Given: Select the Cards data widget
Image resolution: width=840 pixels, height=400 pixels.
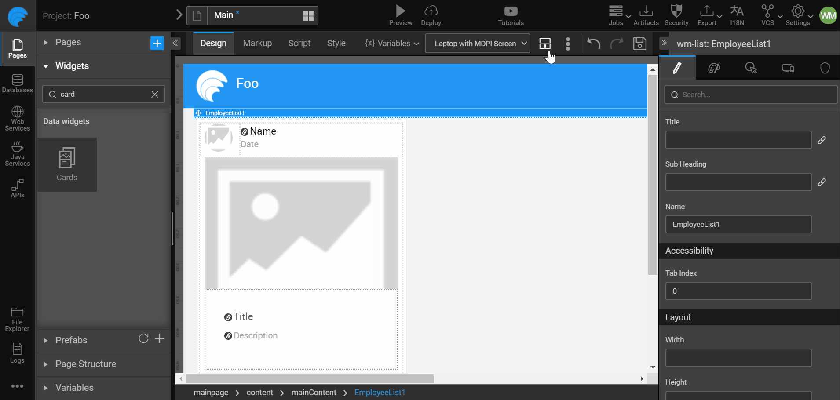Looking at the screenshot, I should pyautogui.click(x=67, y=164).
